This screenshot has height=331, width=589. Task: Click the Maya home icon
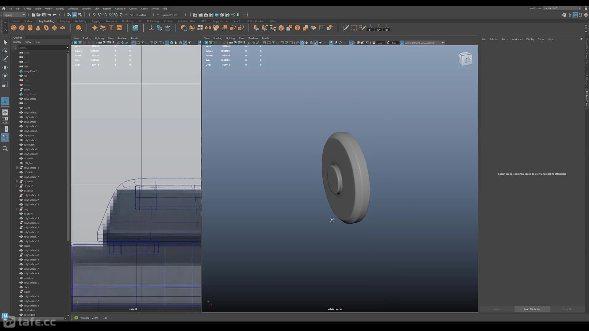(4, 9)
